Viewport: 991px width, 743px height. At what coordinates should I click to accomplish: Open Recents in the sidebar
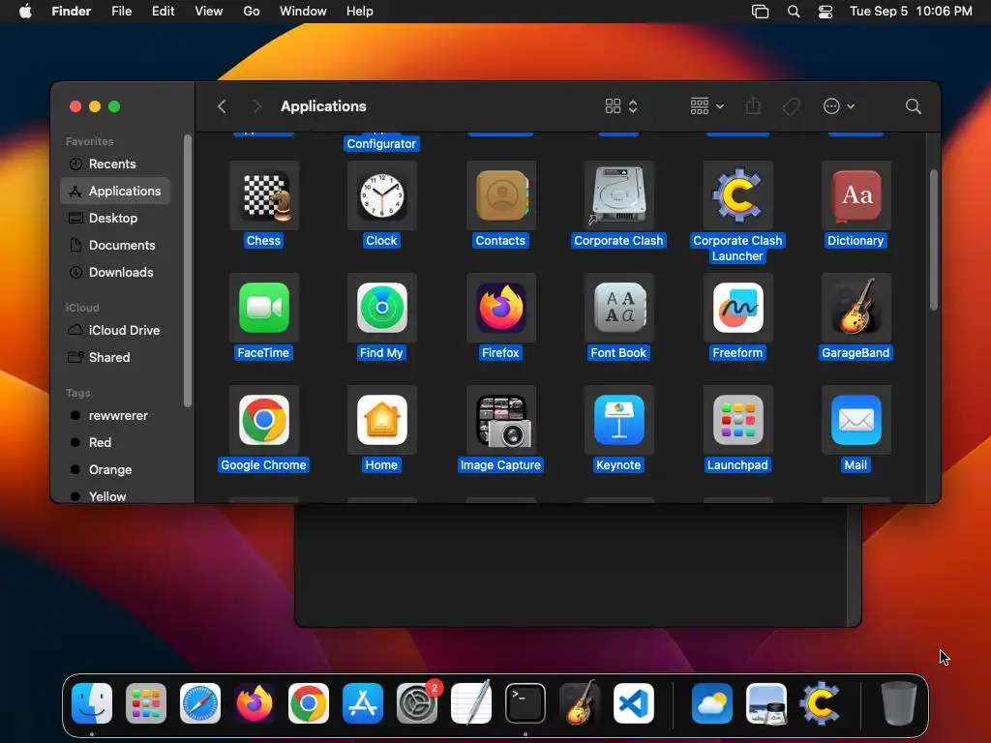[x=115, y=164]
